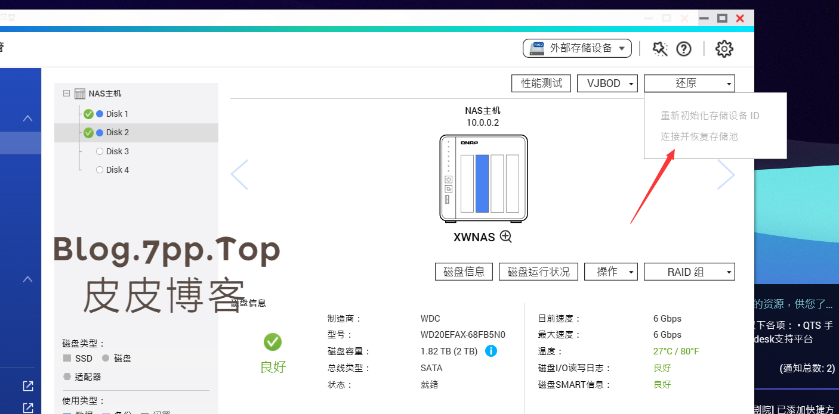The width and height of the screenshot is (839, 414).
Task: Open the help question mark icon
Action: pyautogui.click(x=684, y=49)
